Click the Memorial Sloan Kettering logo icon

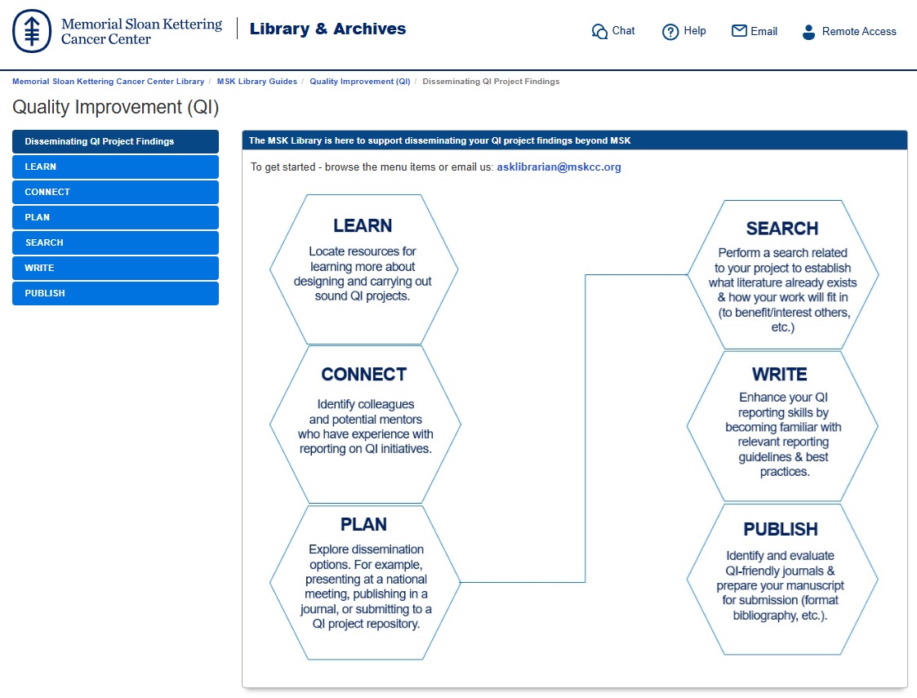click(31, 31)
